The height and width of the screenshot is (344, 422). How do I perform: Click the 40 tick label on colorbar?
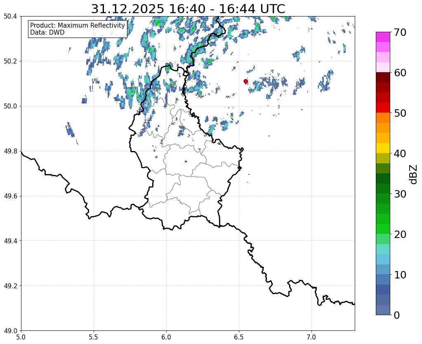click(x=400, y=153)
